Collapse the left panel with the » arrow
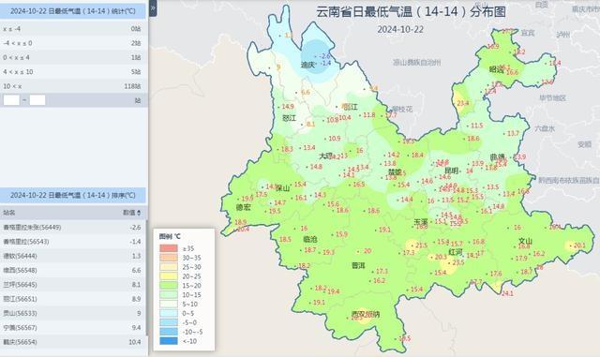 153,8
